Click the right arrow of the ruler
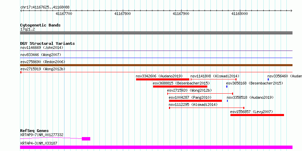 tap(291, 11)
